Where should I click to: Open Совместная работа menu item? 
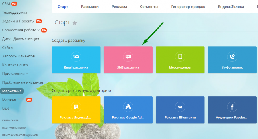(x=19, y=30)
